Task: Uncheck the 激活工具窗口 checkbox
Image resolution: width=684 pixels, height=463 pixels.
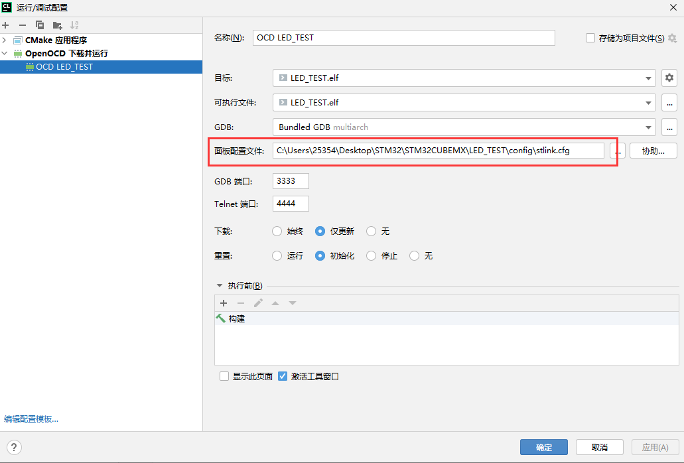Action: [283, 376]
